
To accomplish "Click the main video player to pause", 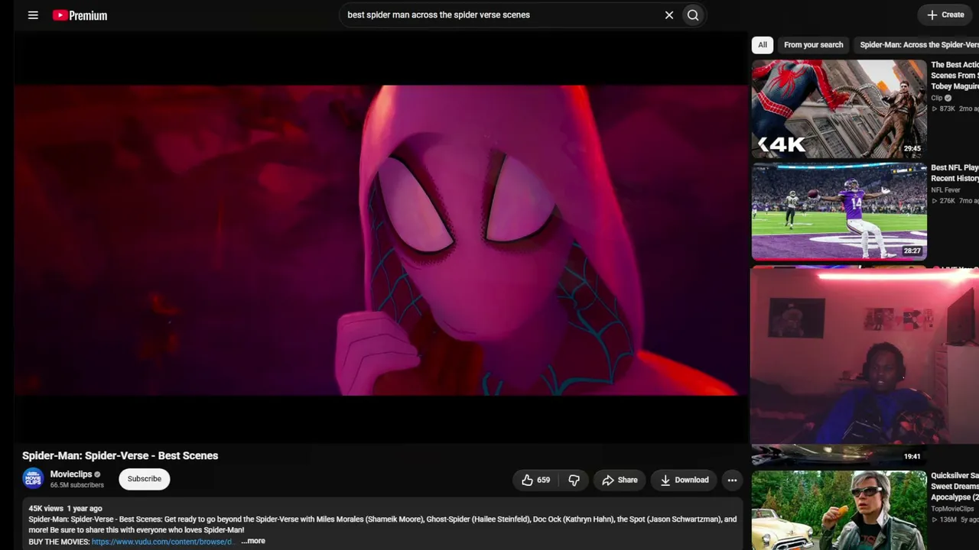I will click(380, 238).
